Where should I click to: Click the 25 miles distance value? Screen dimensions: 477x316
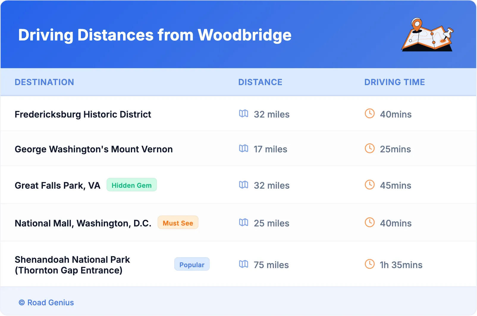coord(272,223)
